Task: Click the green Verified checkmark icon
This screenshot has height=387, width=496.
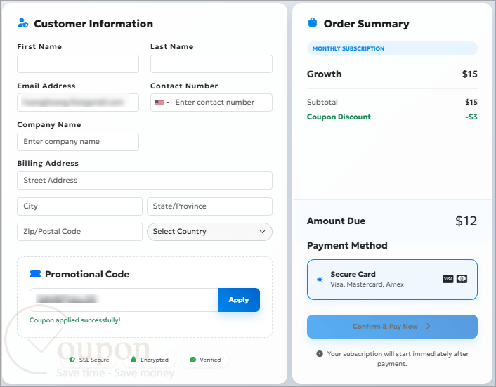Action: click(x=192, y=360)
